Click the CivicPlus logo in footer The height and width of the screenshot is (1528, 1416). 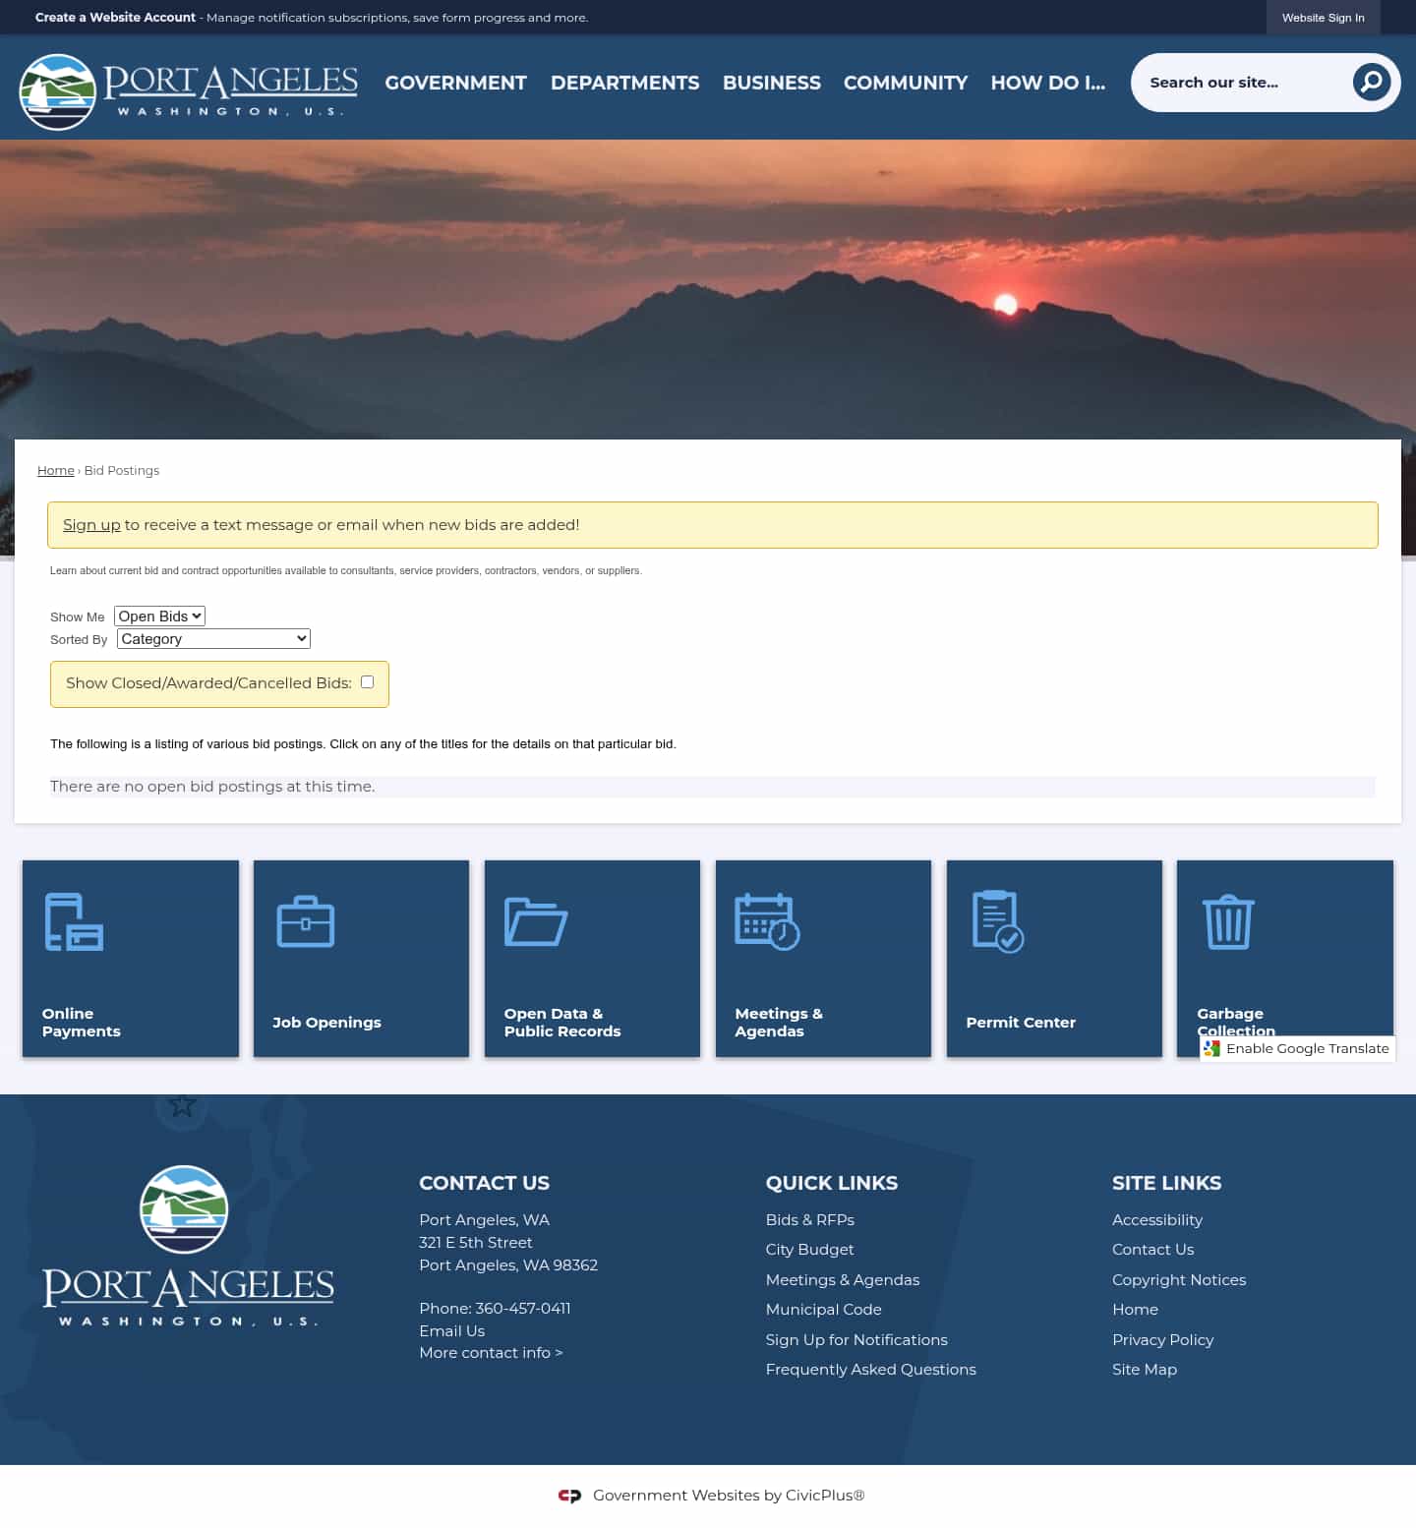(x=568, y=1495)
